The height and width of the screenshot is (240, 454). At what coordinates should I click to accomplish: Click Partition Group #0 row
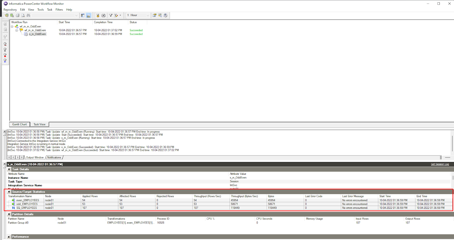pyautogui.click(x=230, y=223)
